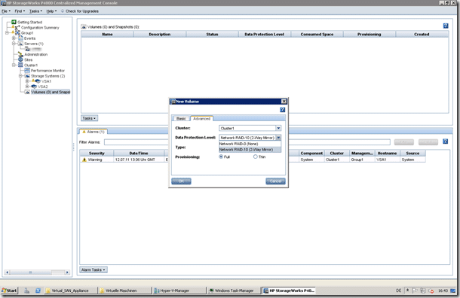Click the Check for Upgrades icon

63,11
